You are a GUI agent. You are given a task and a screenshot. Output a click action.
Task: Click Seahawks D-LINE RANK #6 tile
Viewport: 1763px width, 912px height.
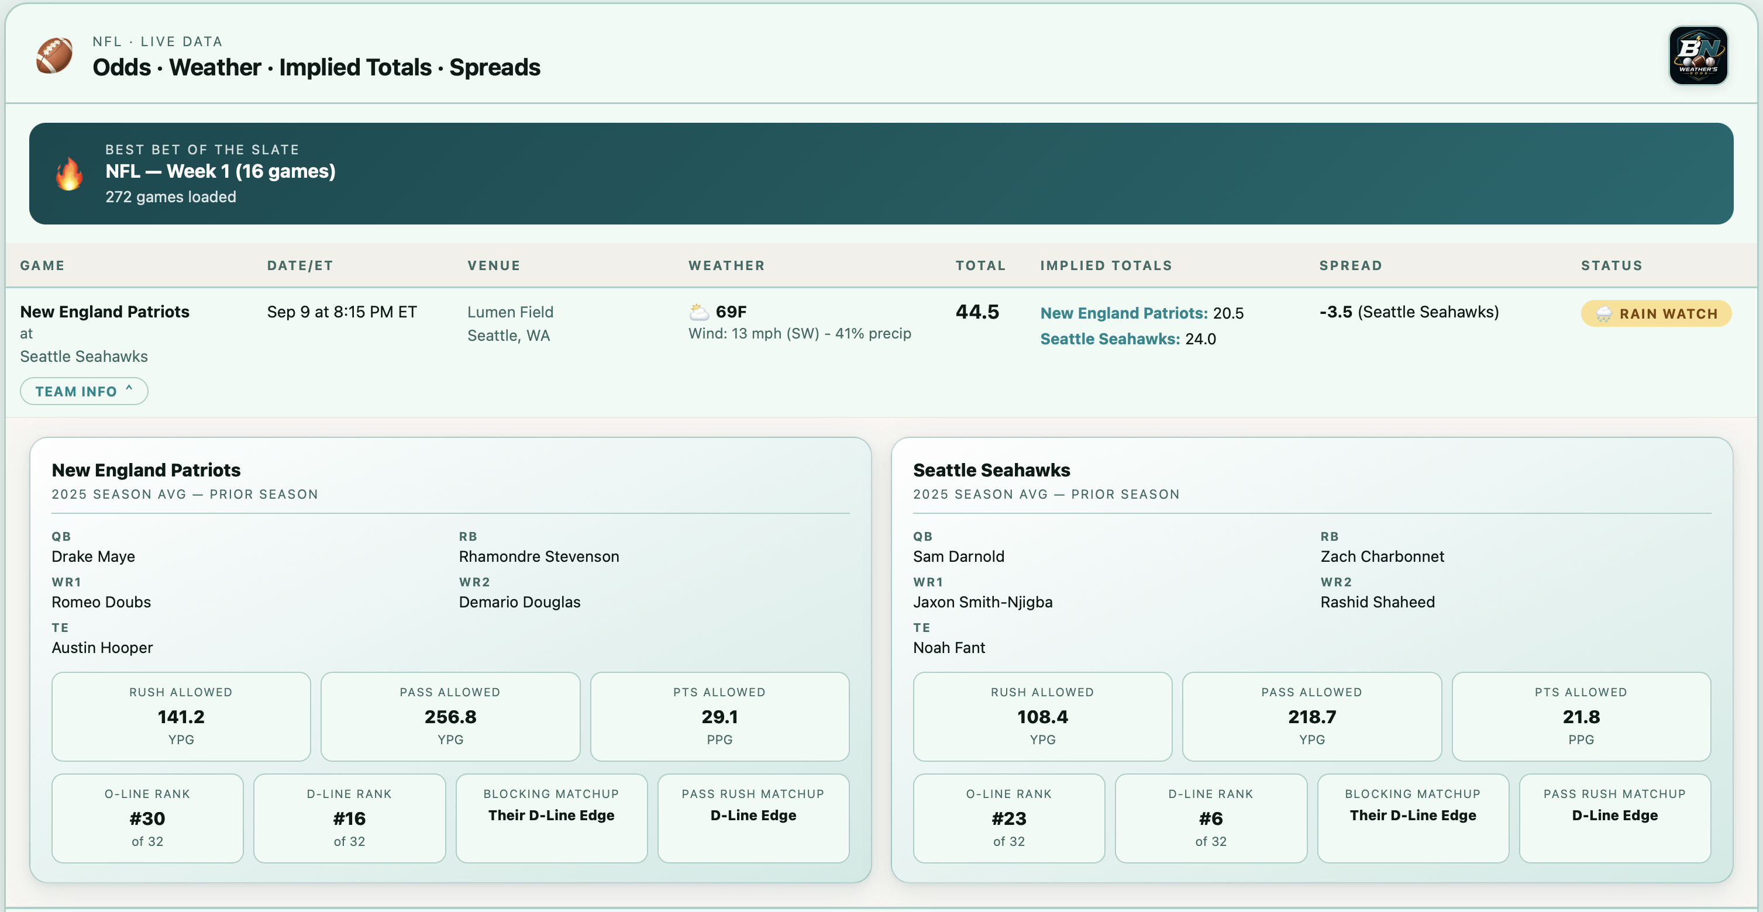1211,818
